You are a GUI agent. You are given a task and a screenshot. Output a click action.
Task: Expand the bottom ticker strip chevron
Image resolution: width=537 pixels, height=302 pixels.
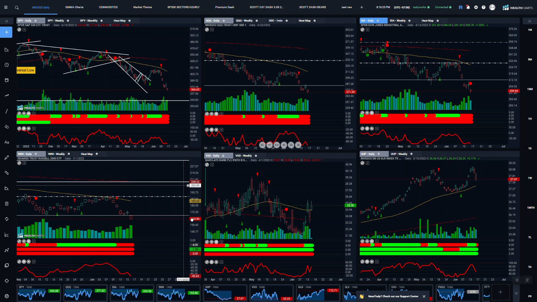516,293
